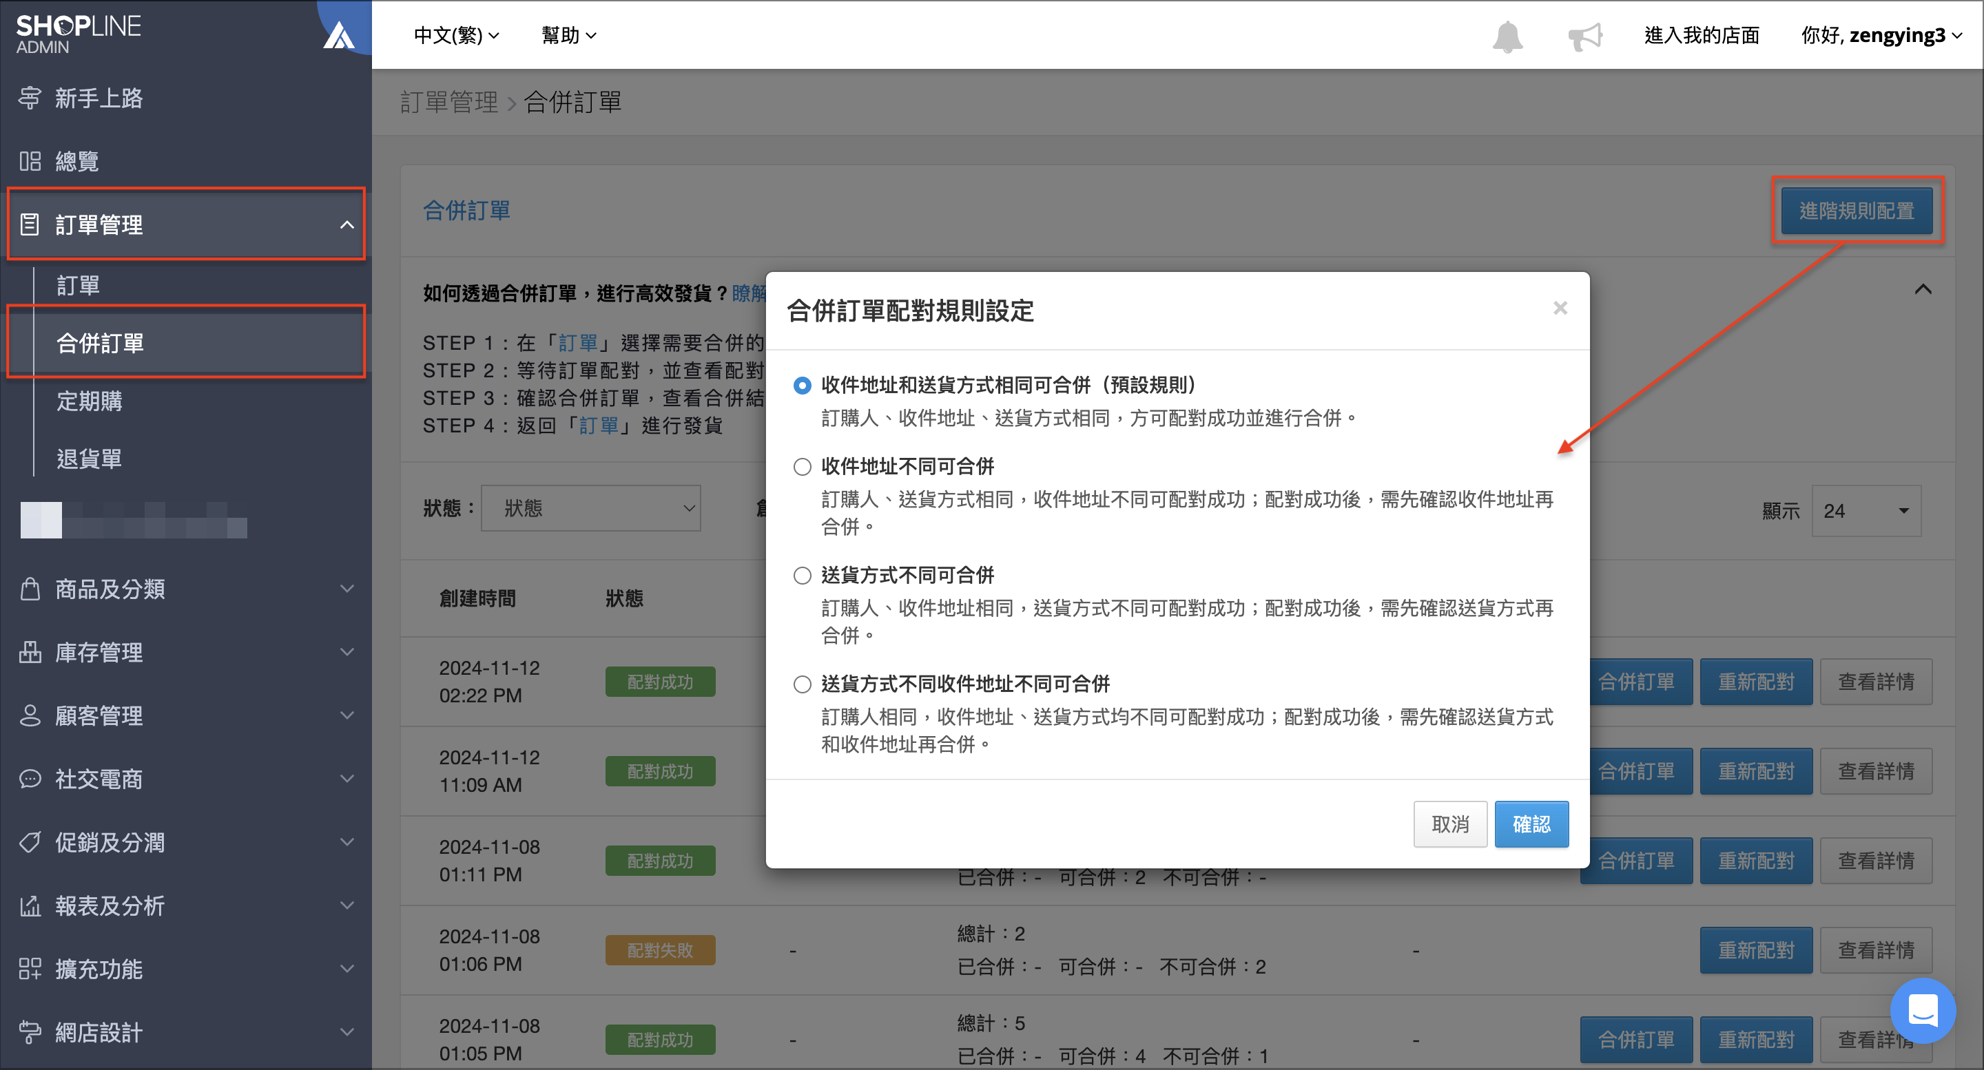
Task: Click the 商品及分類 bag icon
Action: tap(30, 589)
